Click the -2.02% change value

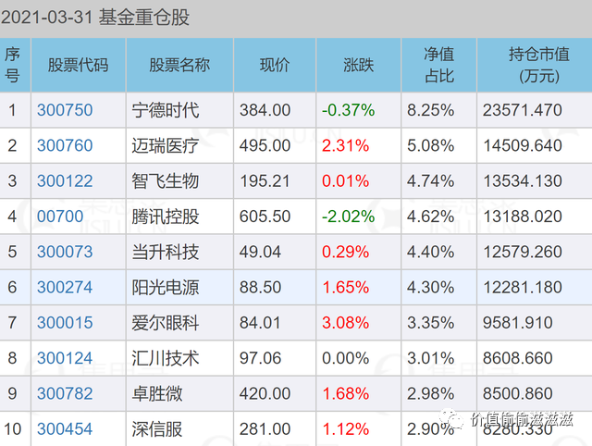348,217
